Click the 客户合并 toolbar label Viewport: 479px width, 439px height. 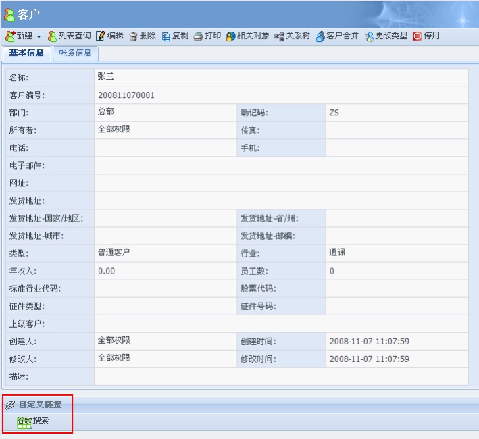[343, 36]
